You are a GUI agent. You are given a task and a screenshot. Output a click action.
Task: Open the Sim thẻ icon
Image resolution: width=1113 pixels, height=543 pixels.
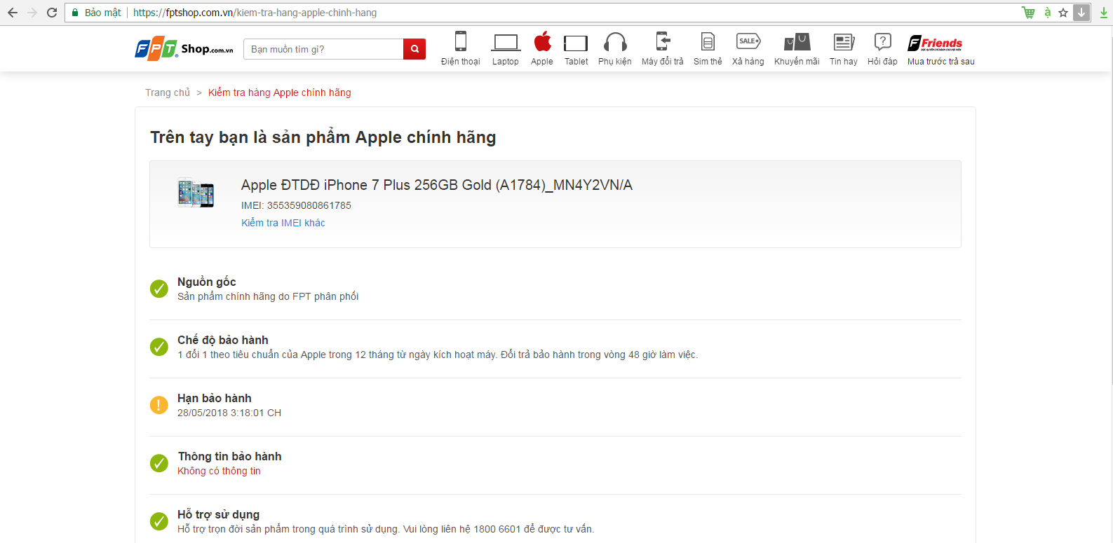click(708, 42)
